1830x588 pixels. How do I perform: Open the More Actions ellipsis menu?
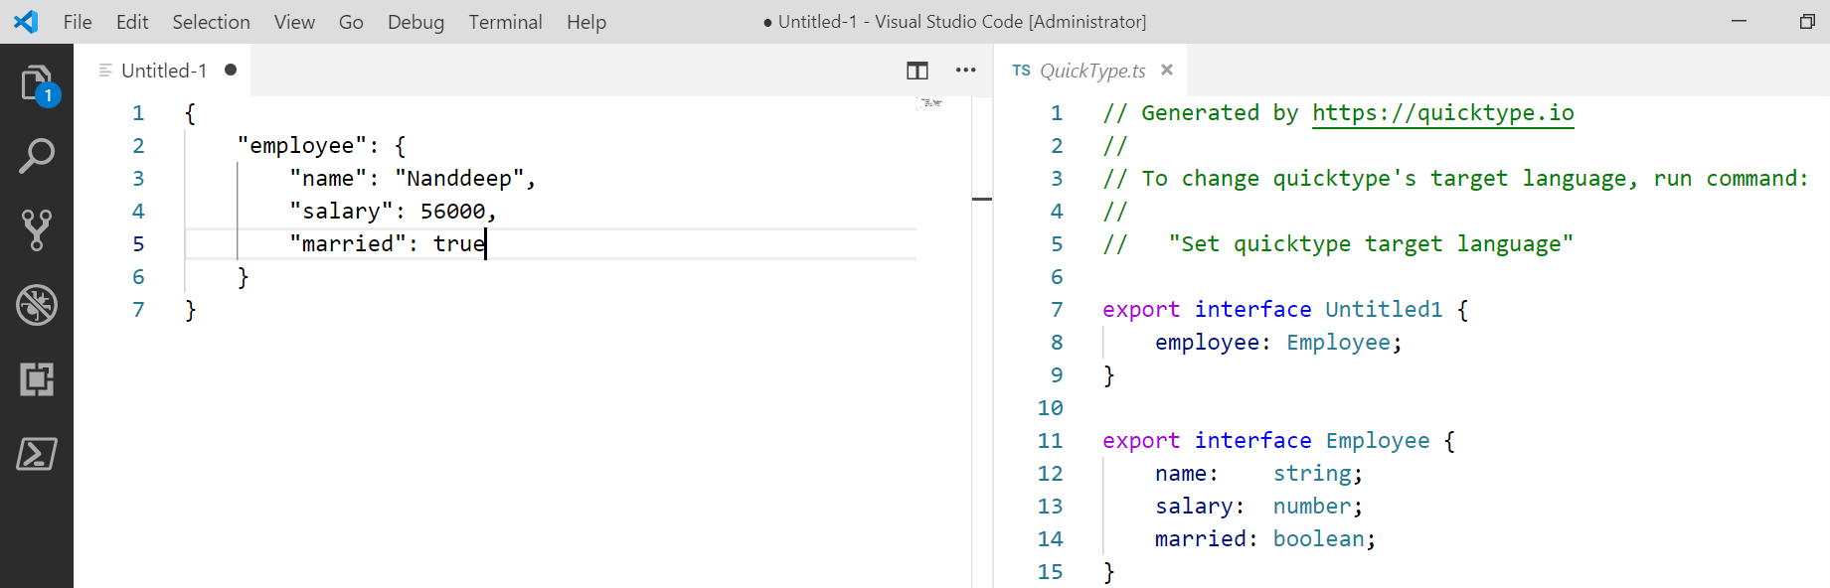click(x=965, y=71)
